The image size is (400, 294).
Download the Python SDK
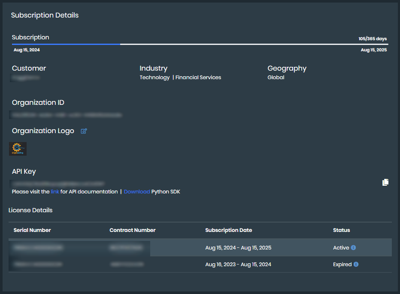pyautogui.click(x=136, y=191)
